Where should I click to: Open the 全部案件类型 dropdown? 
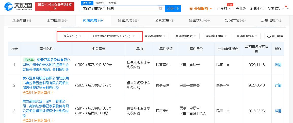pos(155,36)
